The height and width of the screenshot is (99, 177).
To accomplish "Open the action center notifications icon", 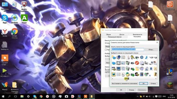I will tap(156, 97).
